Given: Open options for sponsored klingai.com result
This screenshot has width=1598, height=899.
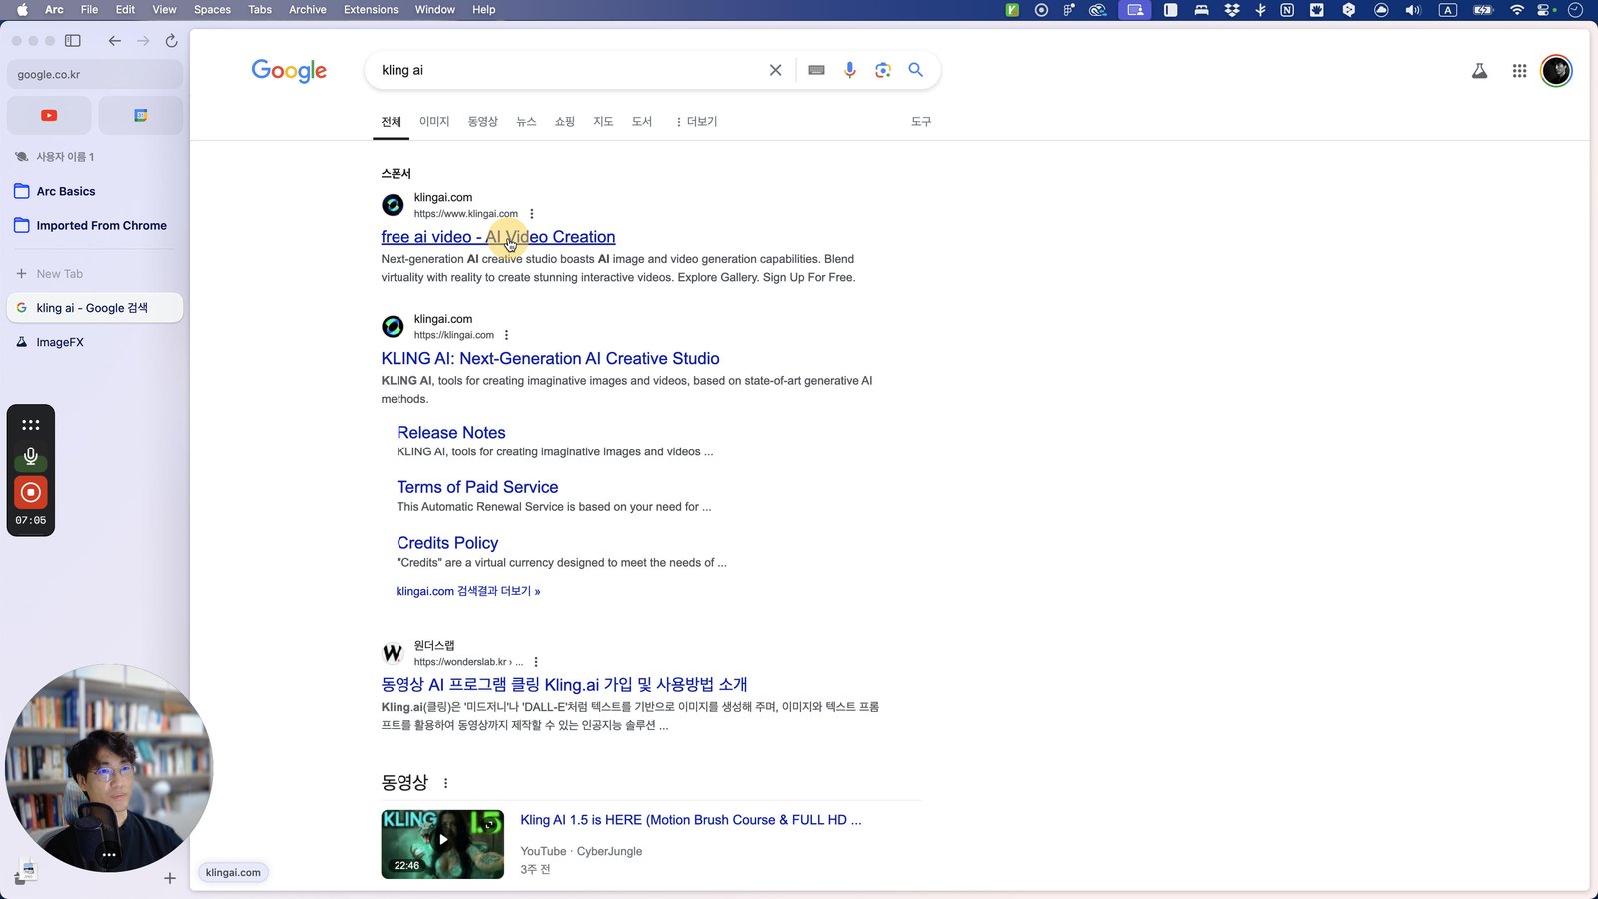Looking at the screenshot, I should point(532,214).
